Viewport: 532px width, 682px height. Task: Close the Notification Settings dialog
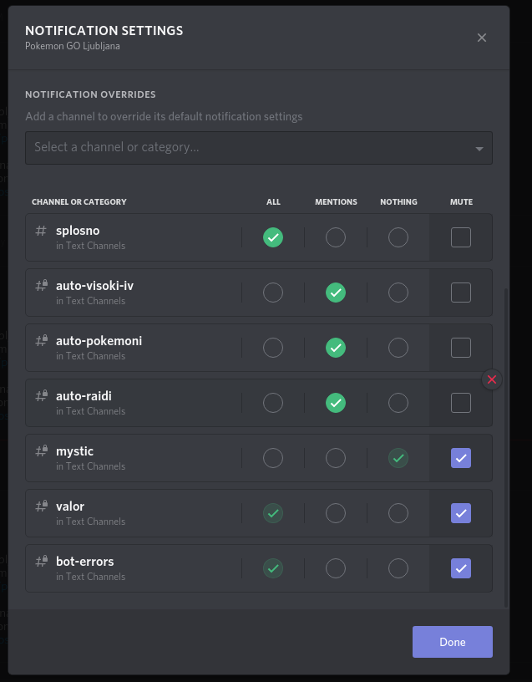tap(482, 38)
